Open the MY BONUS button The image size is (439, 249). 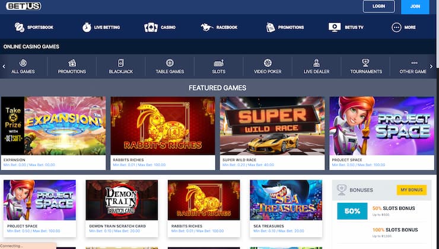click(x=412, y=190)
